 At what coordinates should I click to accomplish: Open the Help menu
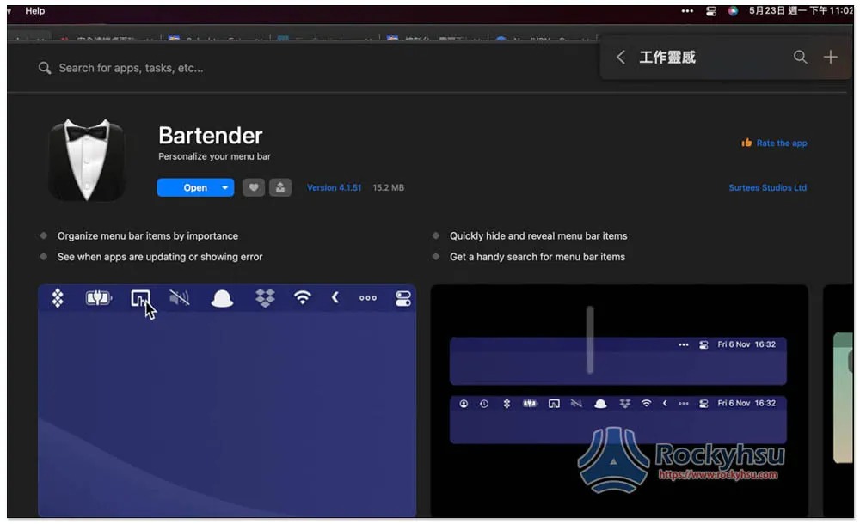[35, 11]
